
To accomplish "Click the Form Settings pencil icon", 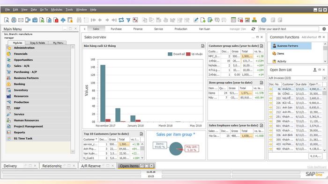I will coord(196,20).
